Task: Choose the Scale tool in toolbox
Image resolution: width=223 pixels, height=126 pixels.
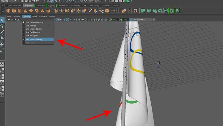Action: tap(2, 51)
